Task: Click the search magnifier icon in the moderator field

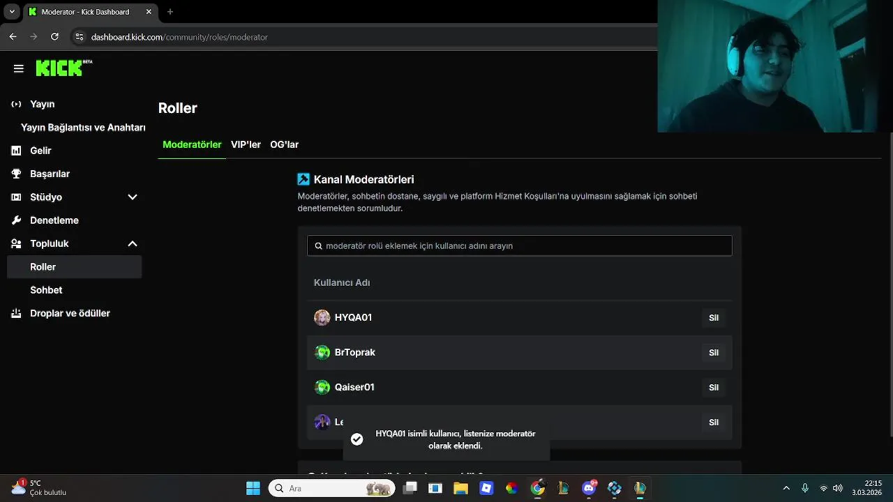Action: click(x=319, y=246)
